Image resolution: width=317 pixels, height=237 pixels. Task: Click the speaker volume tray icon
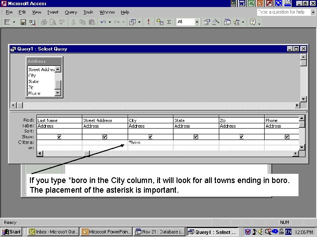point(261,232)
